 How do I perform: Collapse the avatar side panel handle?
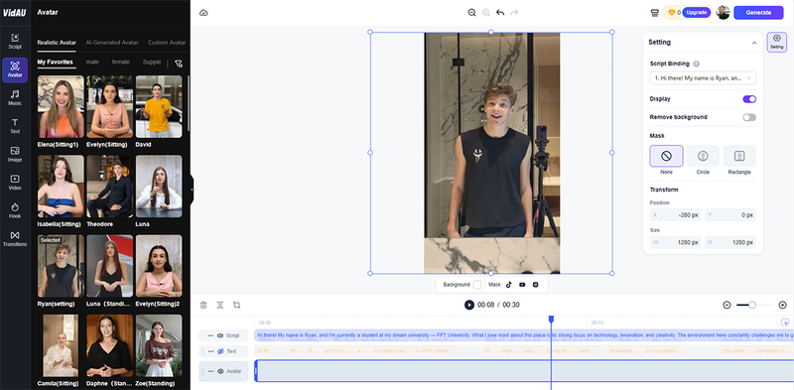(192, 190)
